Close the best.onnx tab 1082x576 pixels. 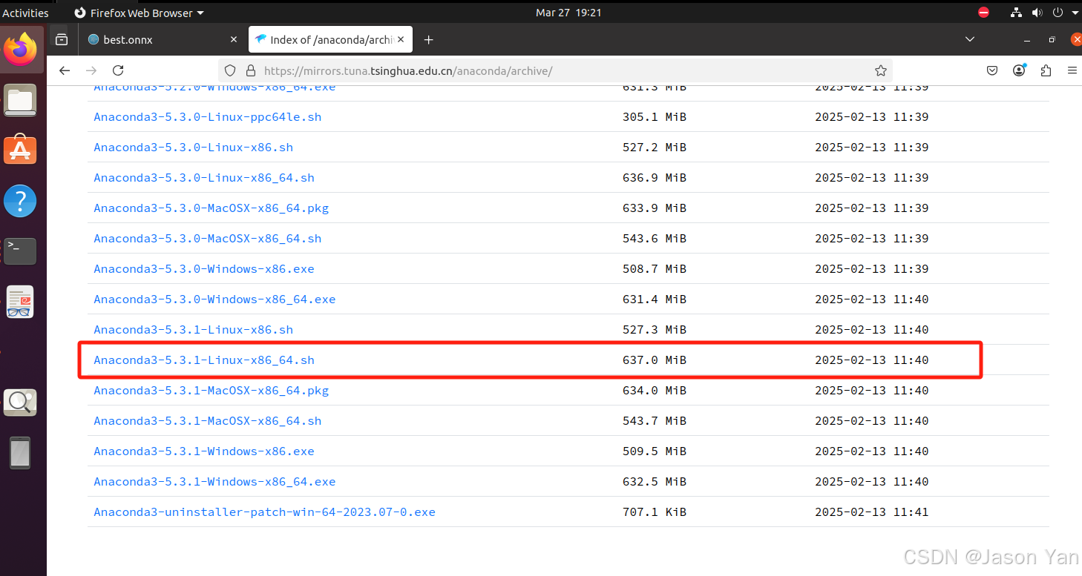click(x=234, y=40)
